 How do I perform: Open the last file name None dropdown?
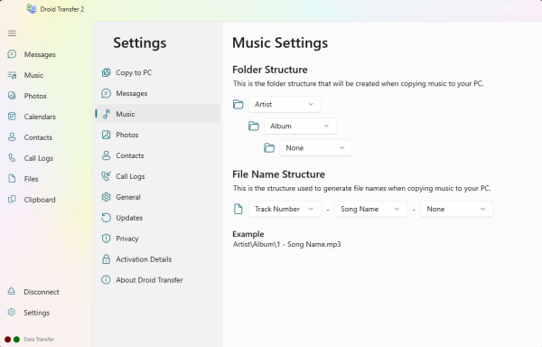click(x=457, y=209)
